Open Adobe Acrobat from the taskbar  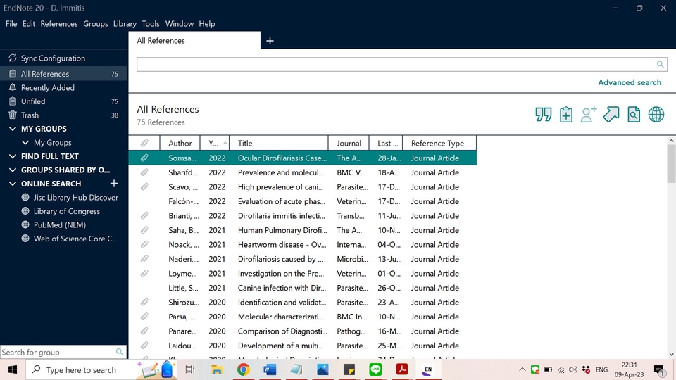(x=402, y=369)
